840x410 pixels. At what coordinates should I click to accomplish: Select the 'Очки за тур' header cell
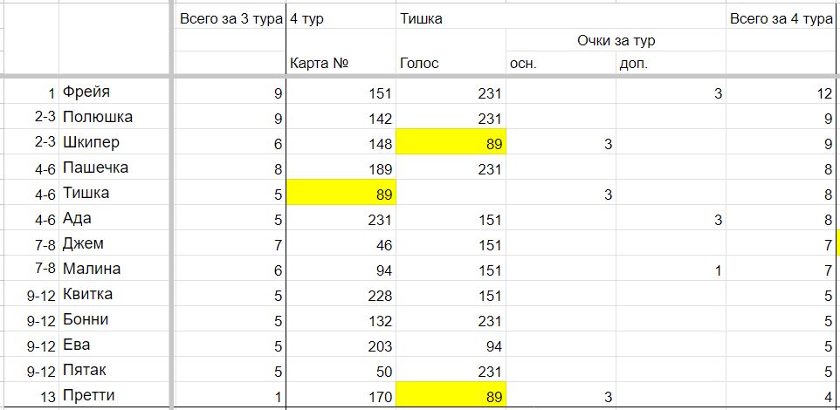[x=616, y=40]
